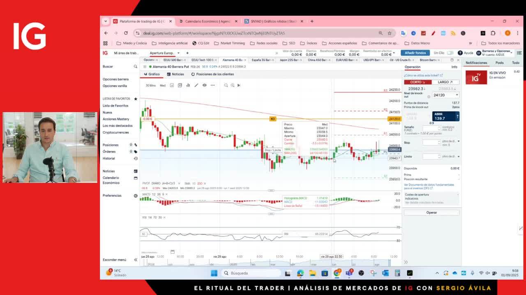The height and width of the screenshot is (295, 526).
Task: Reload the page with browser refresh icon
Action: (126, 33)
